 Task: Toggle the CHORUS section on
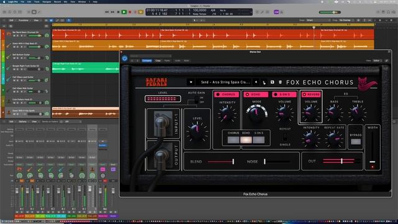click(226, 95)
